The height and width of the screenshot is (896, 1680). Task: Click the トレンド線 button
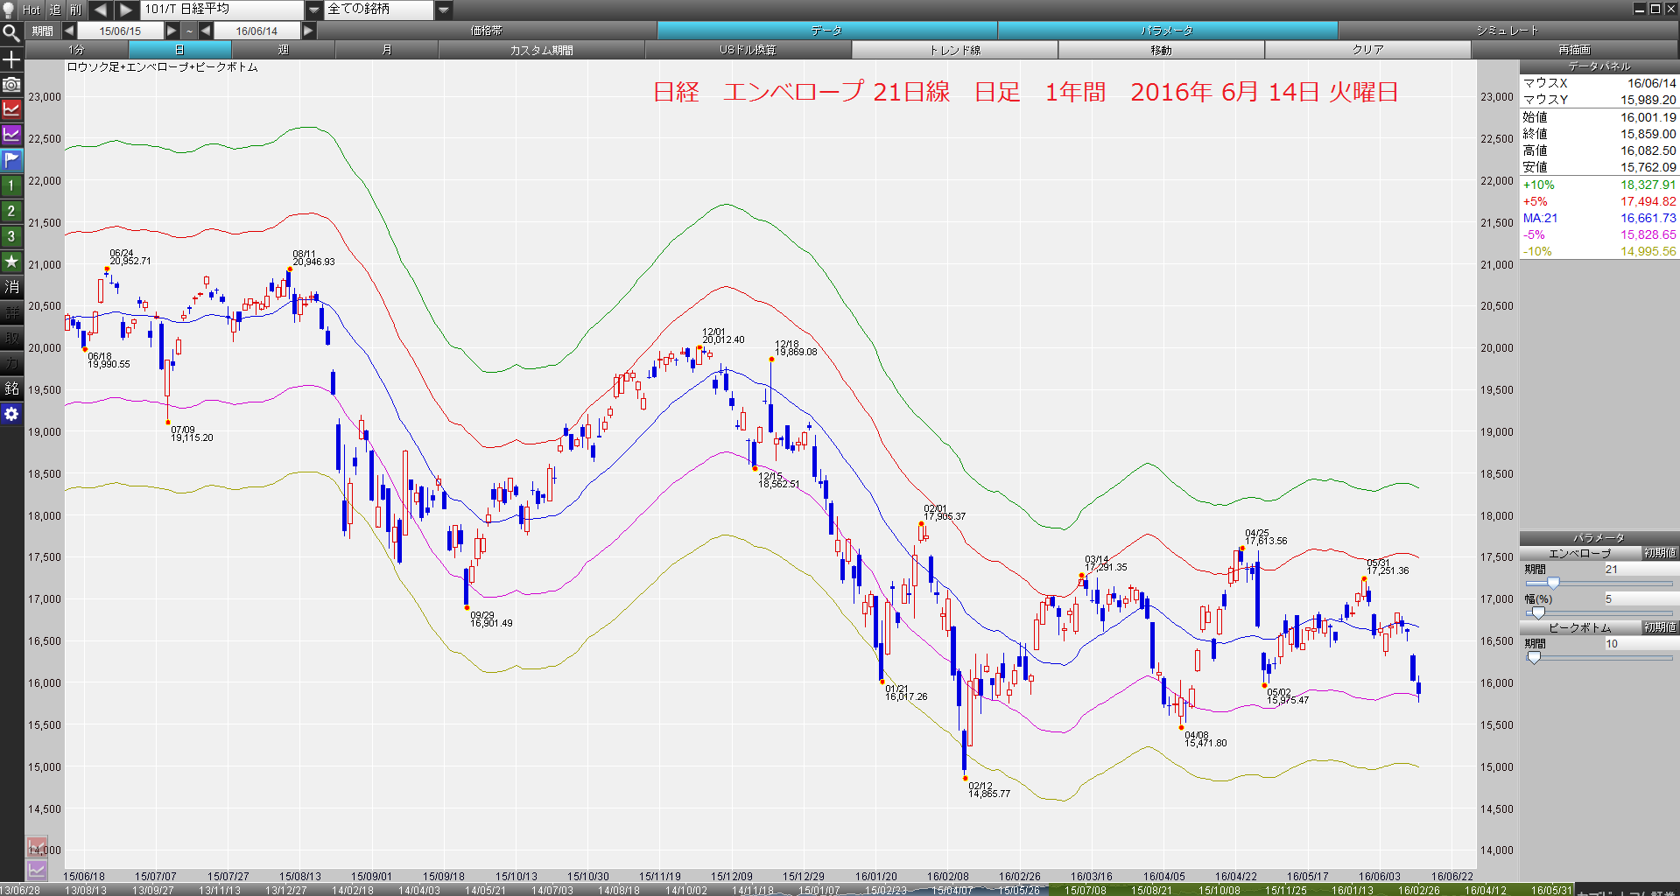(954, 50)
